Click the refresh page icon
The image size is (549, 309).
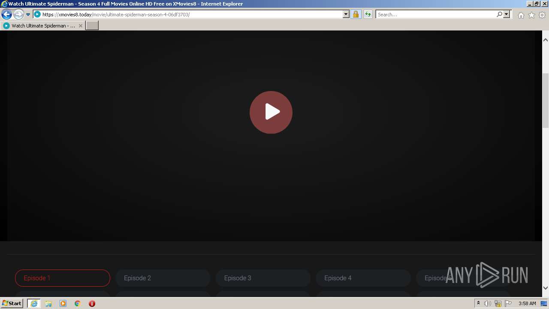point(368,14)
